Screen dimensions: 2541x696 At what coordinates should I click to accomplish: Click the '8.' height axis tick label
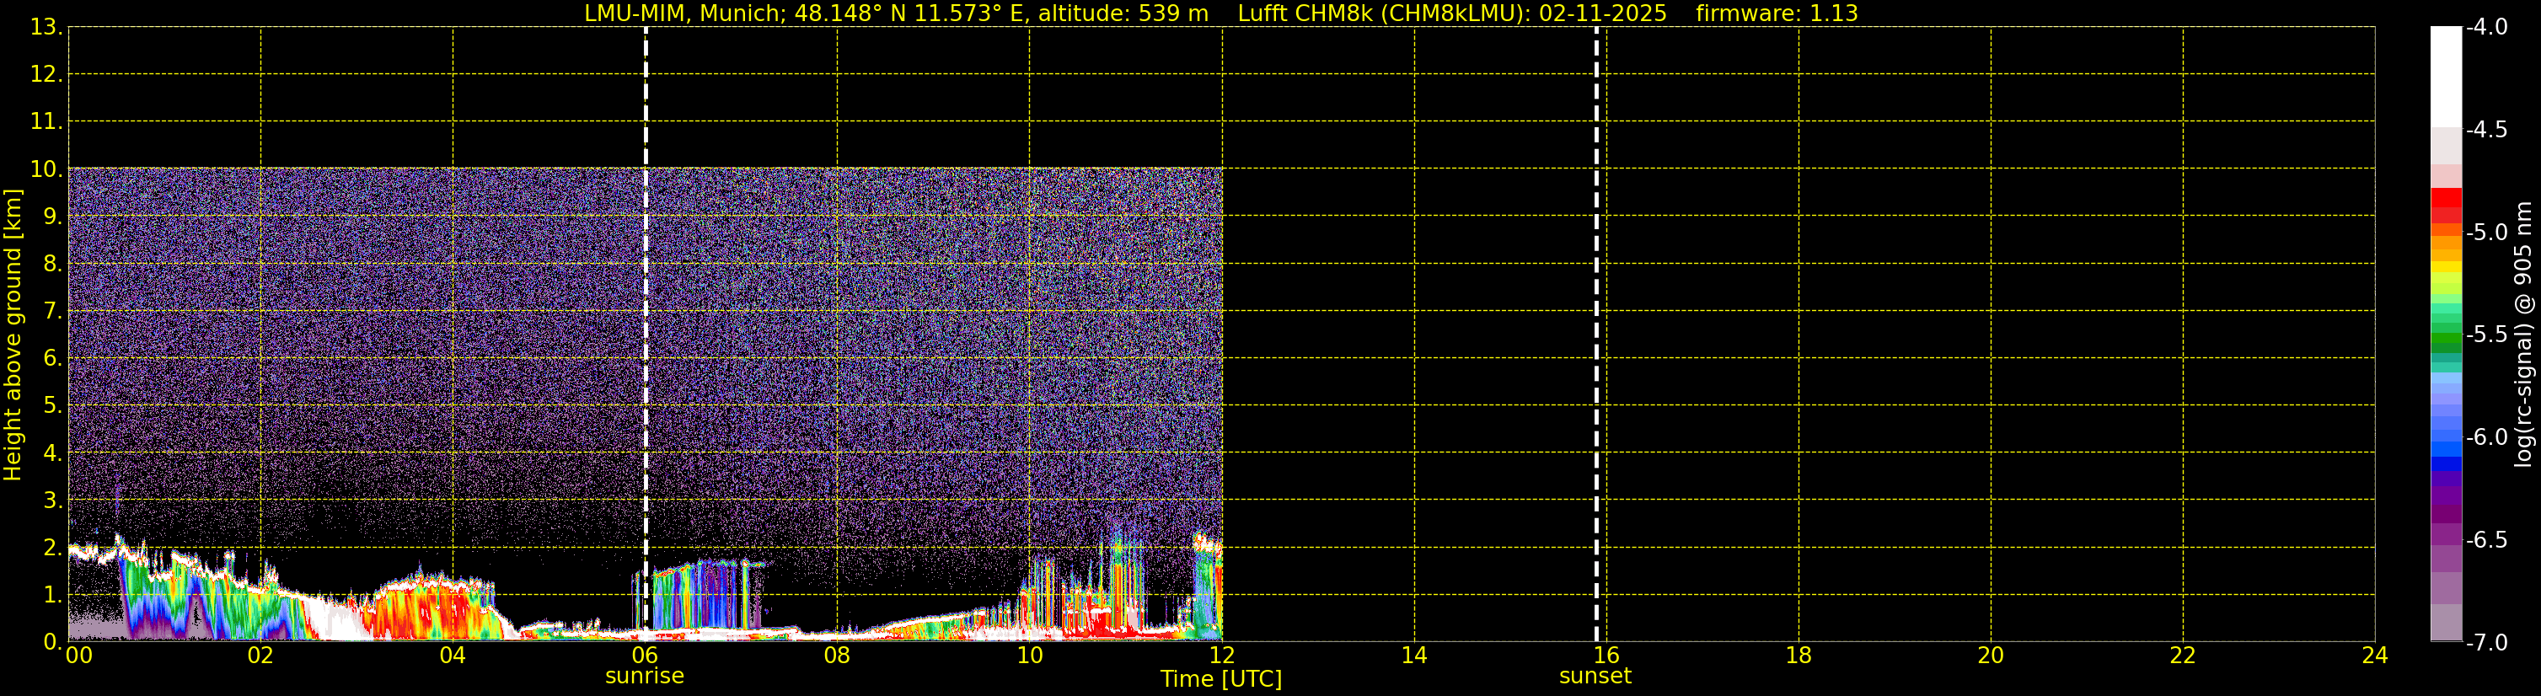point(52,263)
